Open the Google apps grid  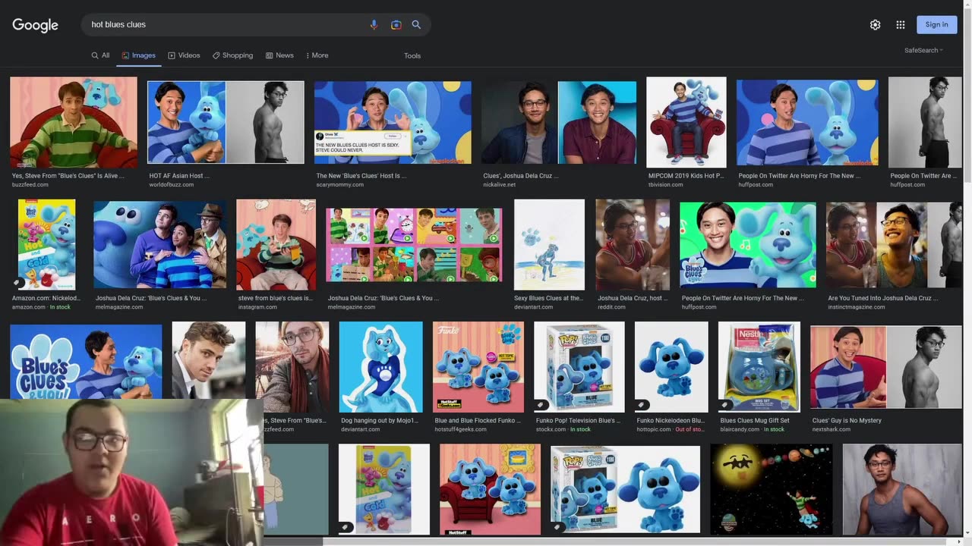point(901,25)
